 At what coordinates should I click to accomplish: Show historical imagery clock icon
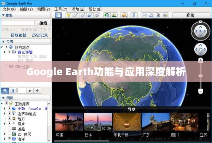click(x=107, y=15)
